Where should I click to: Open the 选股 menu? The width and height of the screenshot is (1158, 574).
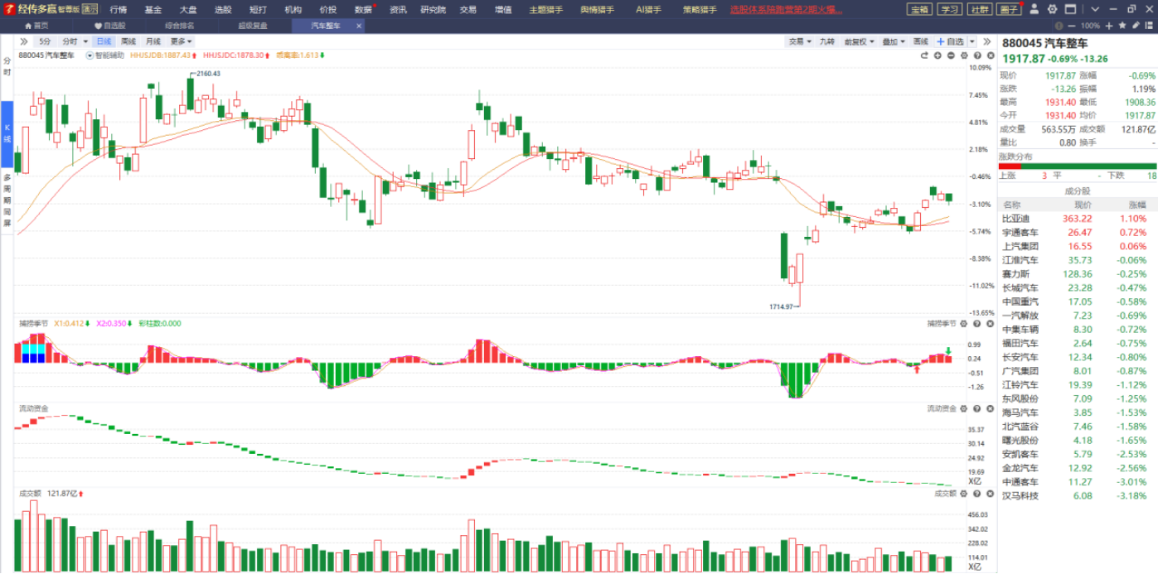(x=223, y=9)
